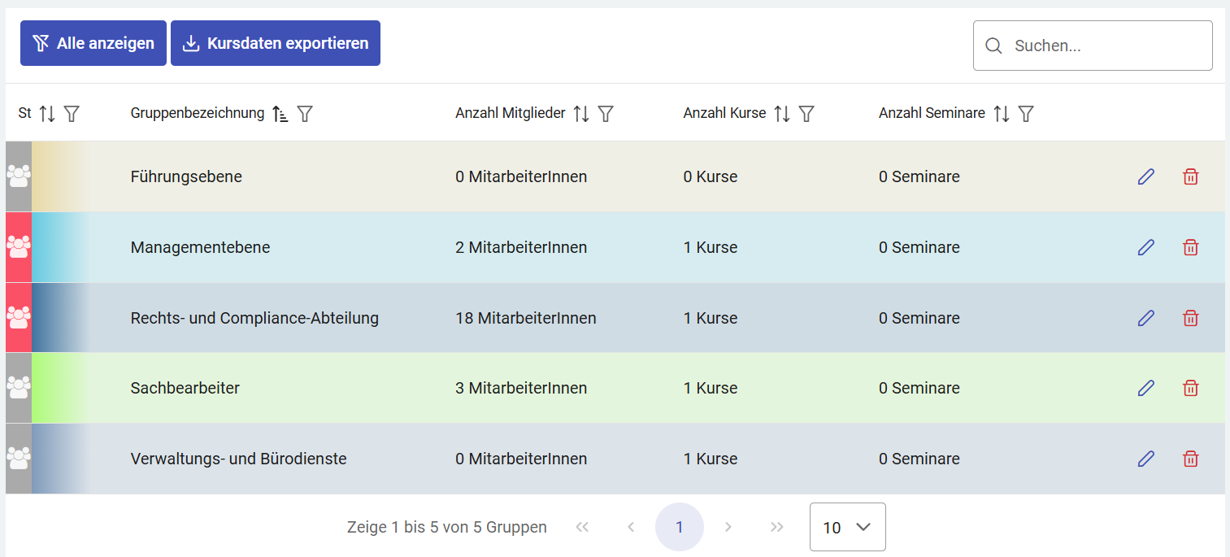This screenshot has height=557, width=1230.
Task: Toggle the gray status icon of Sachbearbeiter
Action: [18, 388]
